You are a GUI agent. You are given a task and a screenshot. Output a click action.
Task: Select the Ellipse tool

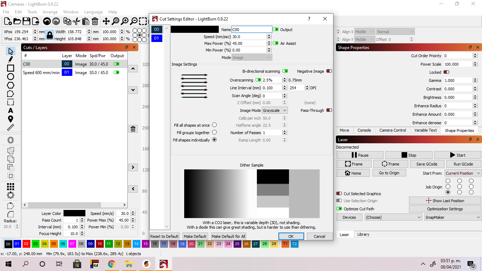click(x=11, y=77)
